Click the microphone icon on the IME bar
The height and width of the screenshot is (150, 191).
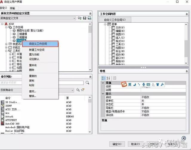click(x=144, y=85)
